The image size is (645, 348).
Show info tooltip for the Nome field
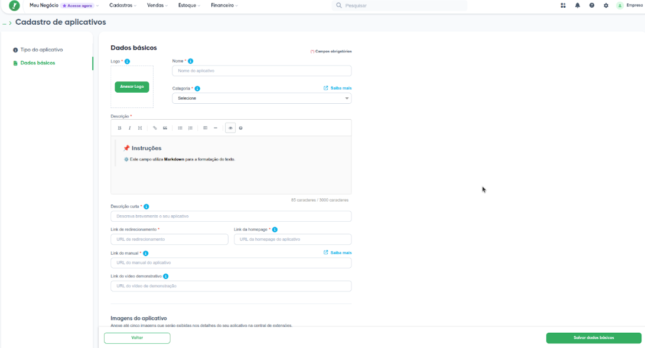pos(190,61)
